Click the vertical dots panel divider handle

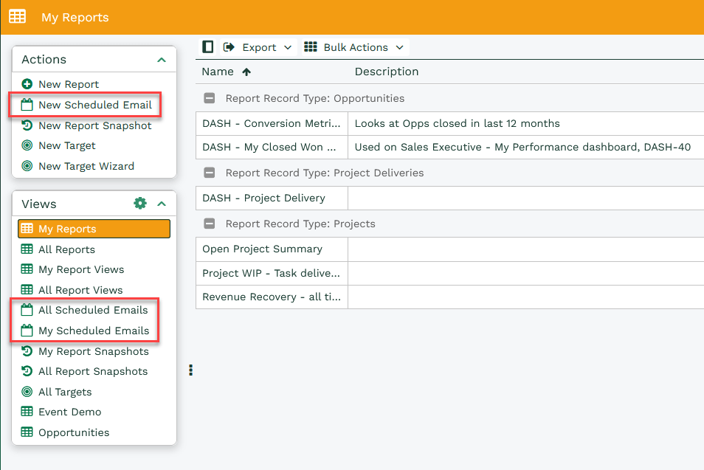coord(191,370)
